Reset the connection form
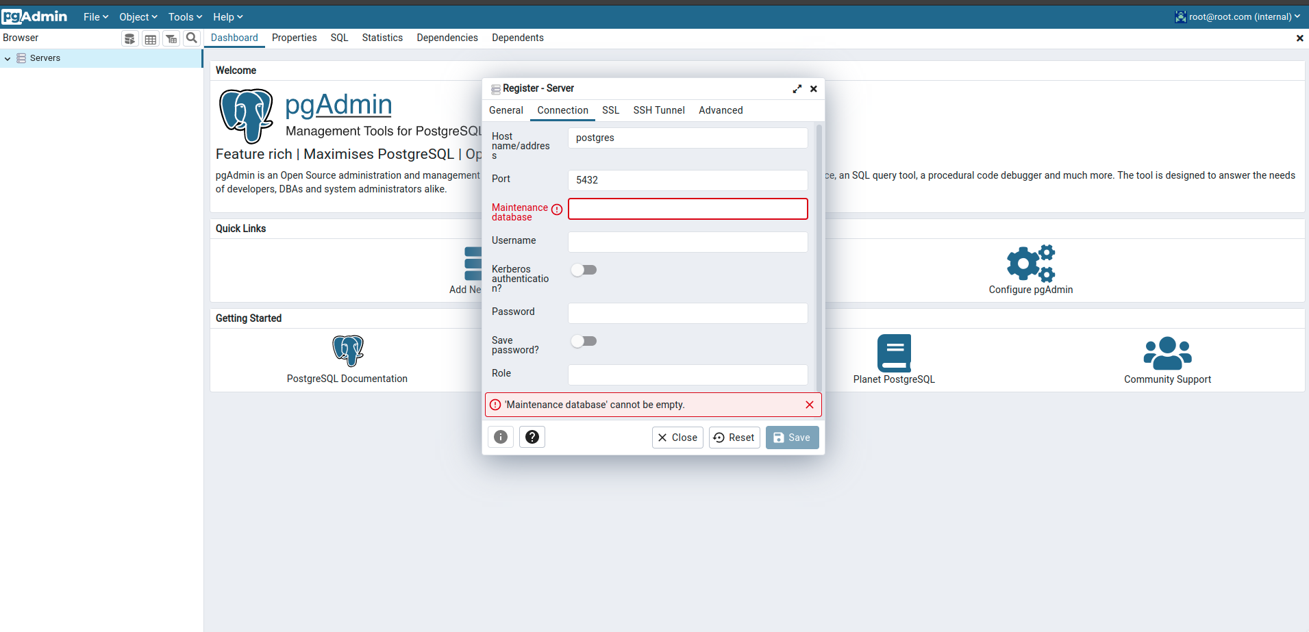1309x632 pixels. [734, 437]
